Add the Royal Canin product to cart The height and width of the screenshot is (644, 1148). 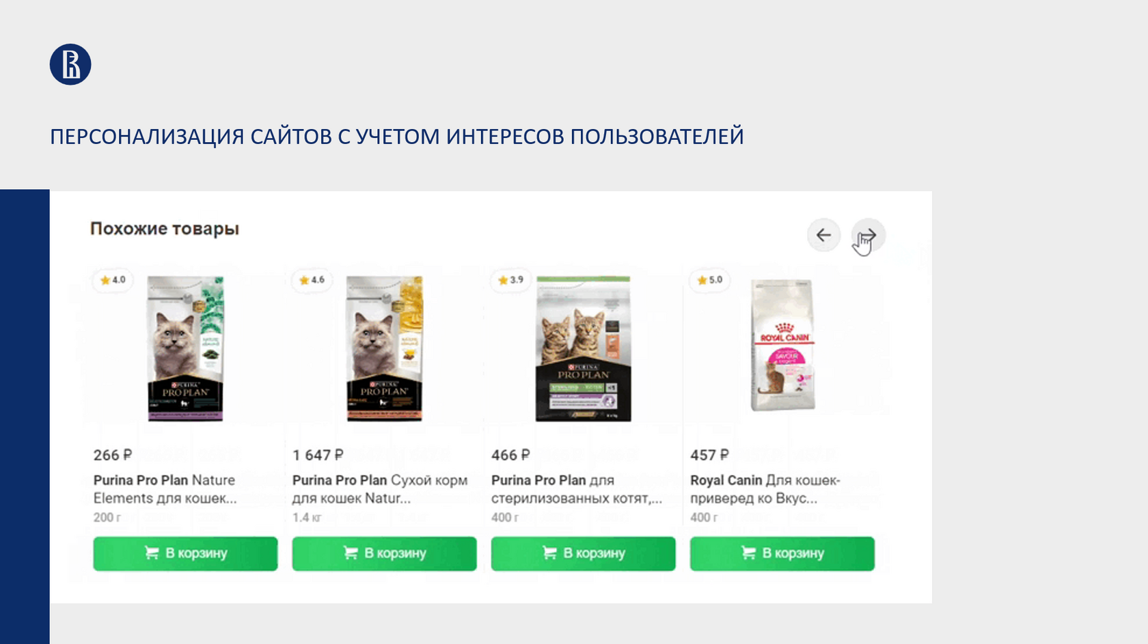point(782,553)
